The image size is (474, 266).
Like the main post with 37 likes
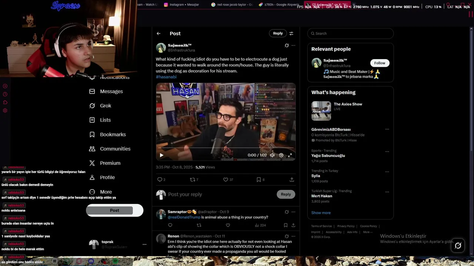(228, 180)
